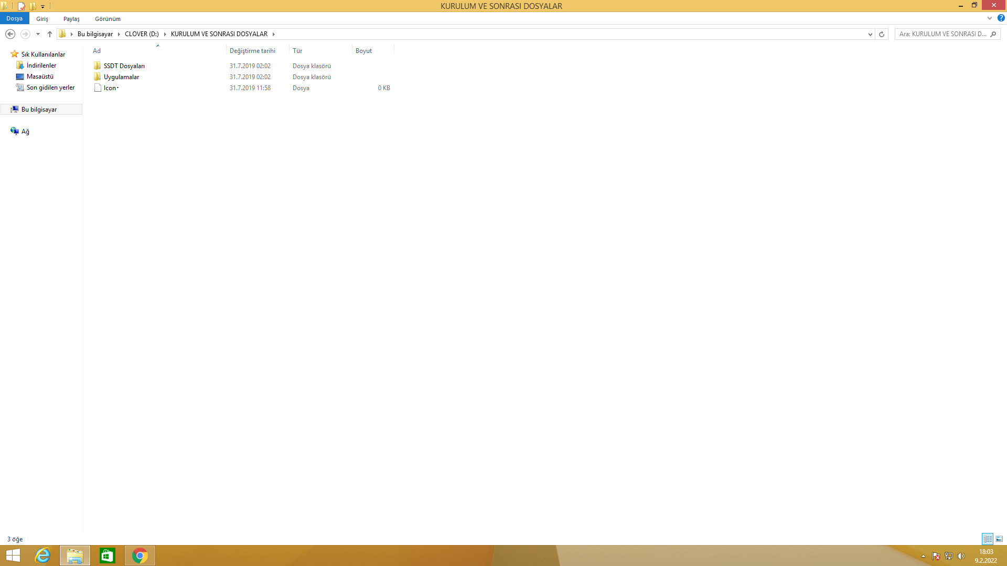This screenshot has height=566, width=1007.
Task: Open the address bar history dropdown
Action: coord(870,34)
